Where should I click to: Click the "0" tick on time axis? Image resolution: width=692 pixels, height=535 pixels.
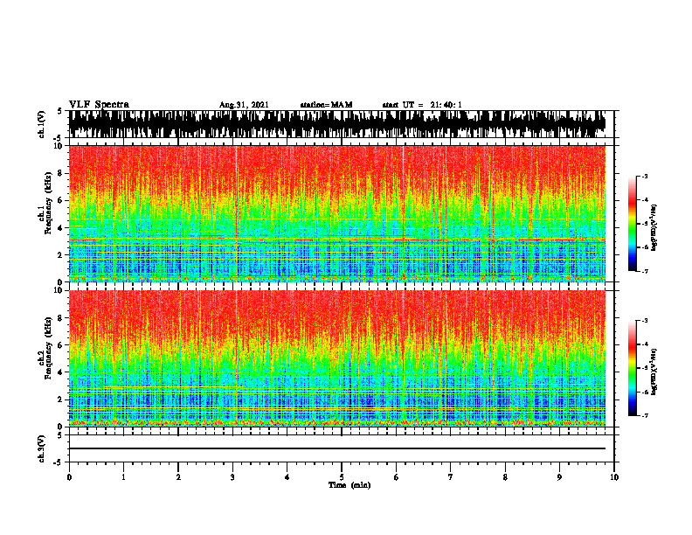point(69,477)
